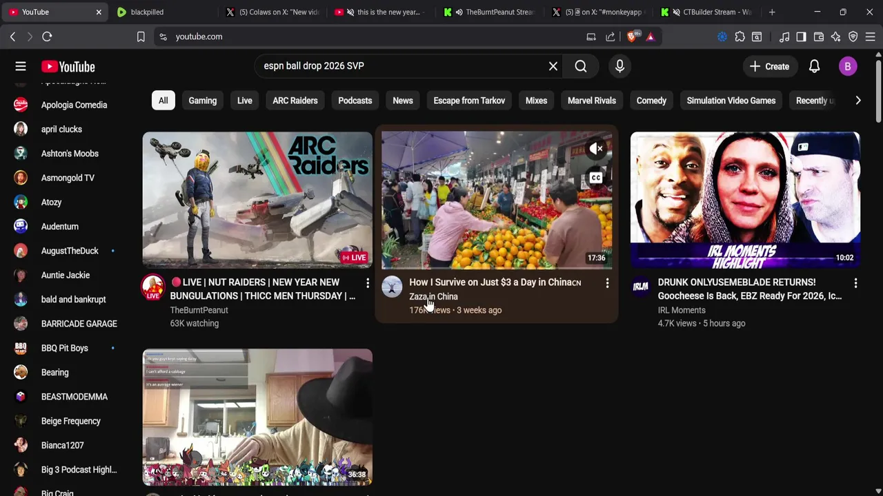Toggle the browser sidebar panel icon
The width and height of the screenshot is (883, 496).
coord(801,37)
